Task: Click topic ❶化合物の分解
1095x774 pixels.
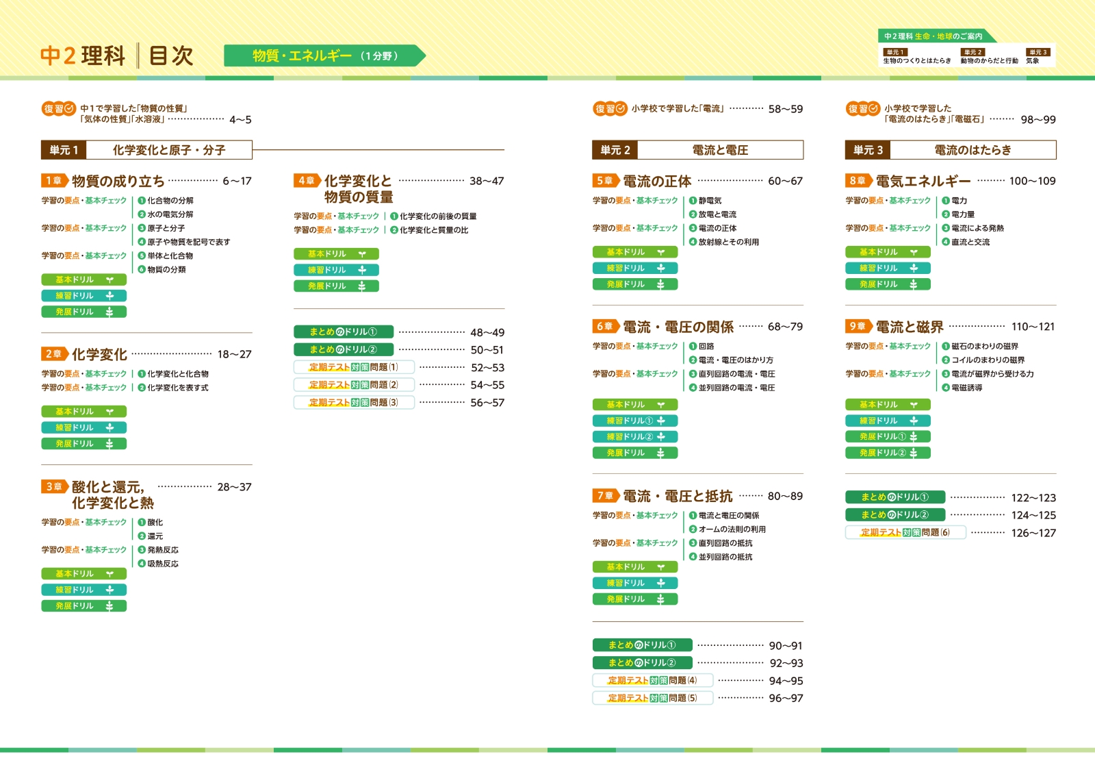Action: point(166,201)
